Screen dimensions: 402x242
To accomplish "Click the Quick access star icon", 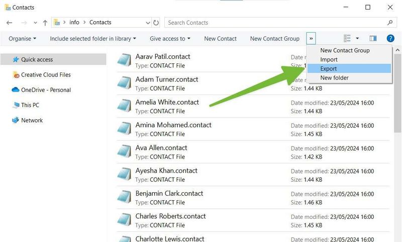I will (x=16, y=59).
